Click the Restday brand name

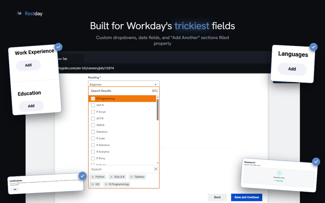[x=34, y=14]
